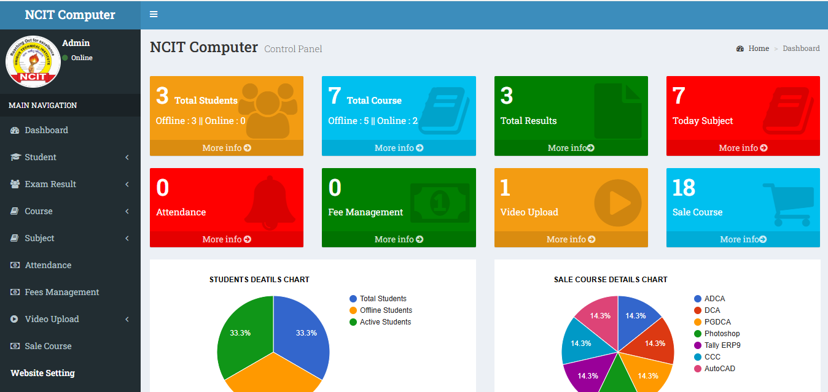Toggle the sidebar with the hamburger icon
The image size is (828, 392).
click(x=154, y=15)
